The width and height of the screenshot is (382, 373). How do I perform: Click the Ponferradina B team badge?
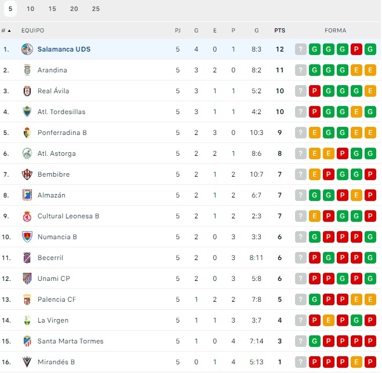click(x=27, y=133)
